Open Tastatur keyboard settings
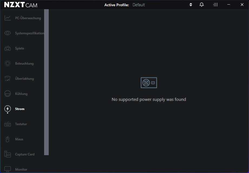 20,124
